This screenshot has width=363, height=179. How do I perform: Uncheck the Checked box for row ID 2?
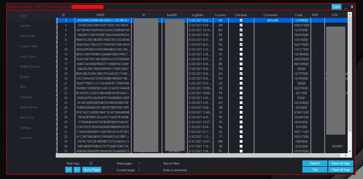[241, 20]
